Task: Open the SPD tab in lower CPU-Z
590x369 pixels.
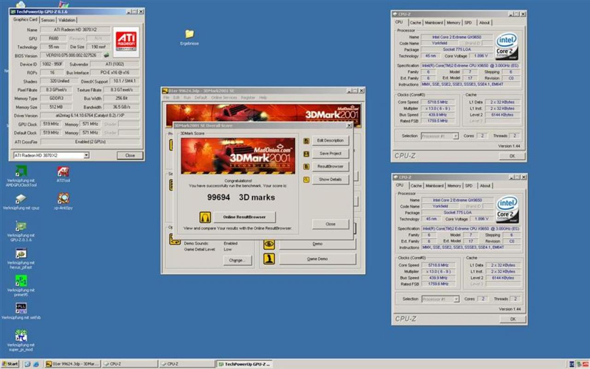Action: coord(469,186)
